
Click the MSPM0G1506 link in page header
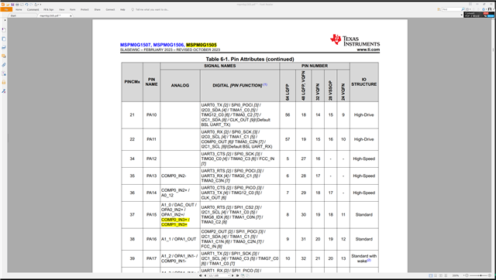pyautogui.click(x=168, y=45)
